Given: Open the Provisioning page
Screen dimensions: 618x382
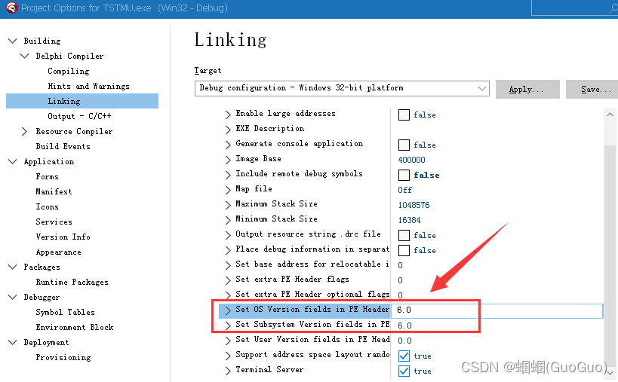Looking at the screenshot, I should click(x=63, y=358).
